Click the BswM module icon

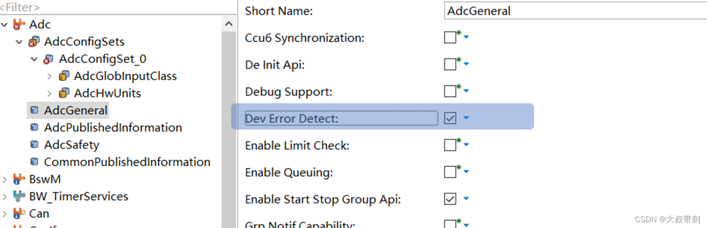(x=19, y=179)
